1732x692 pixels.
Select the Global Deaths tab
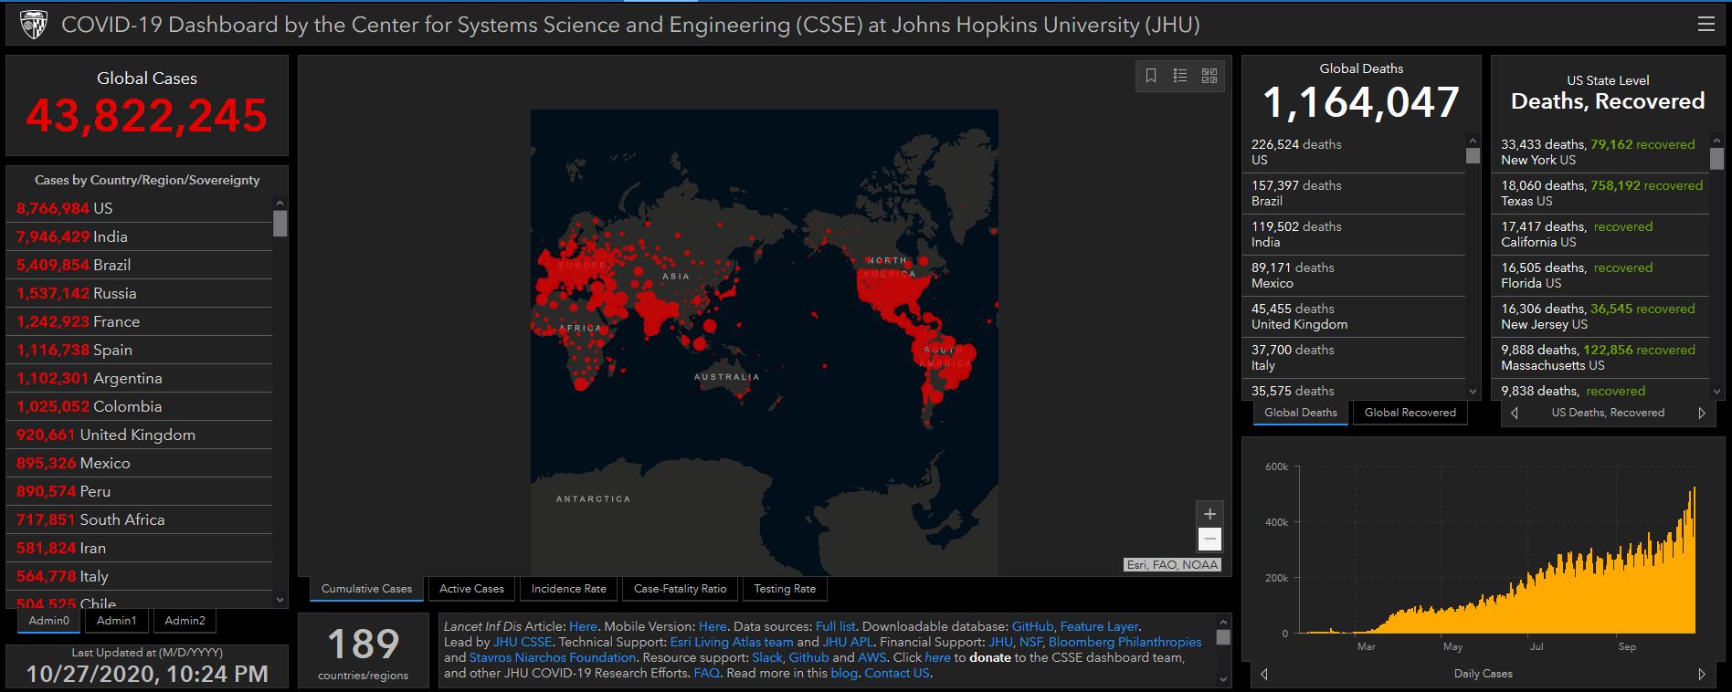[x=1301, y=413]
